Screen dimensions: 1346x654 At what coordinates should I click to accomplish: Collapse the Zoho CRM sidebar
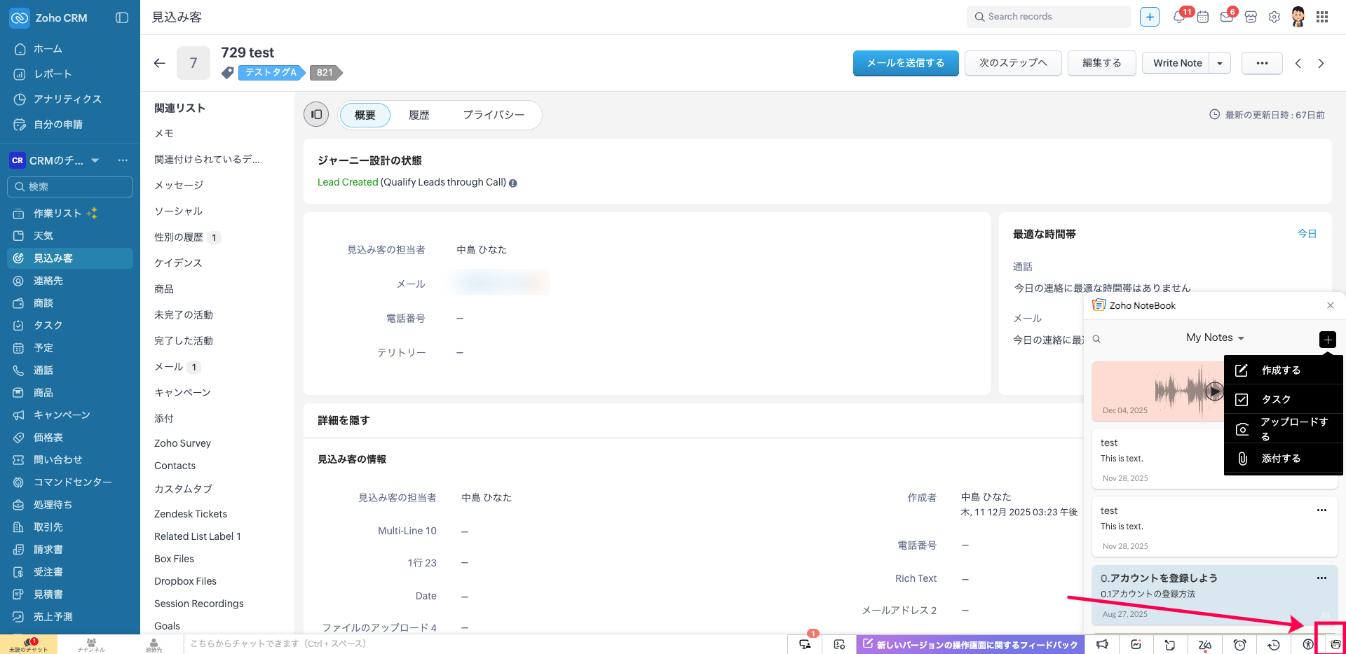point(122,18)
